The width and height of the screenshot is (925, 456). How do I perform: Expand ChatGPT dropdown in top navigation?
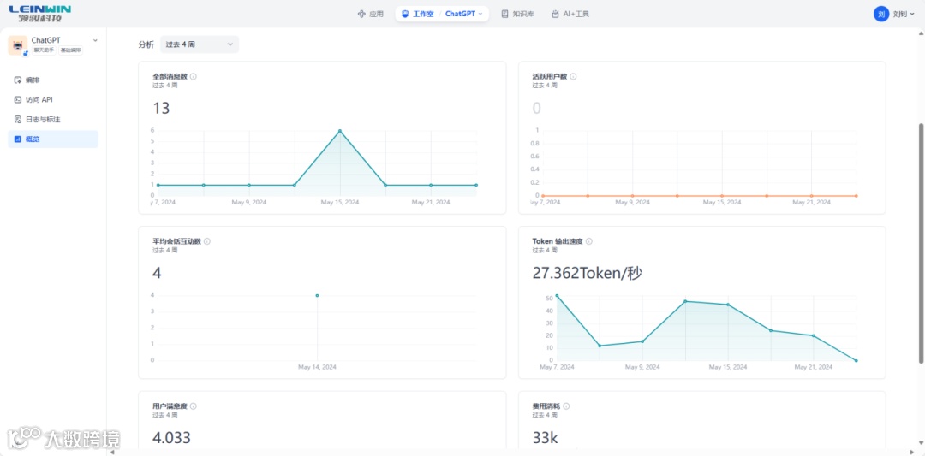point(463,14)
